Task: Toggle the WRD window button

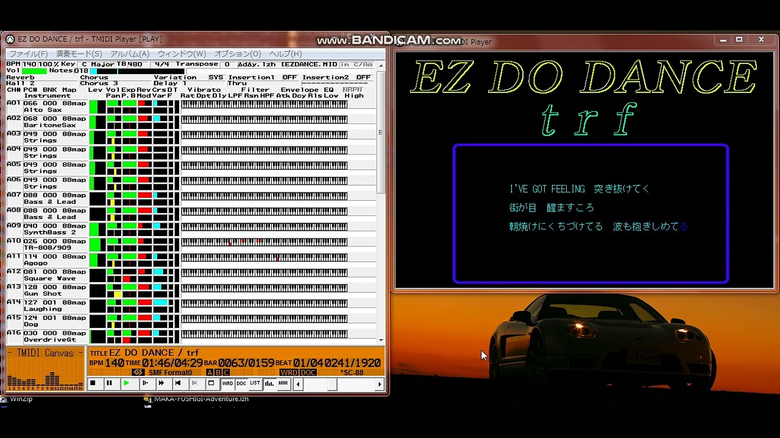Action: tap(227, 383)
